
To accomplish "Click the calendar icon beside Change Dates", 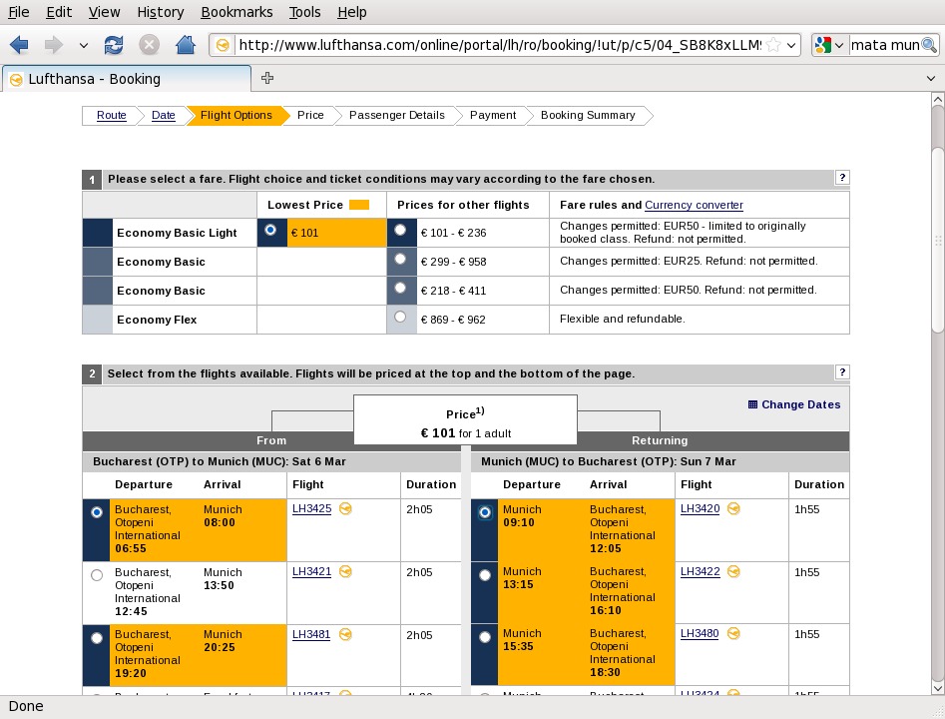I will [752, 404].
